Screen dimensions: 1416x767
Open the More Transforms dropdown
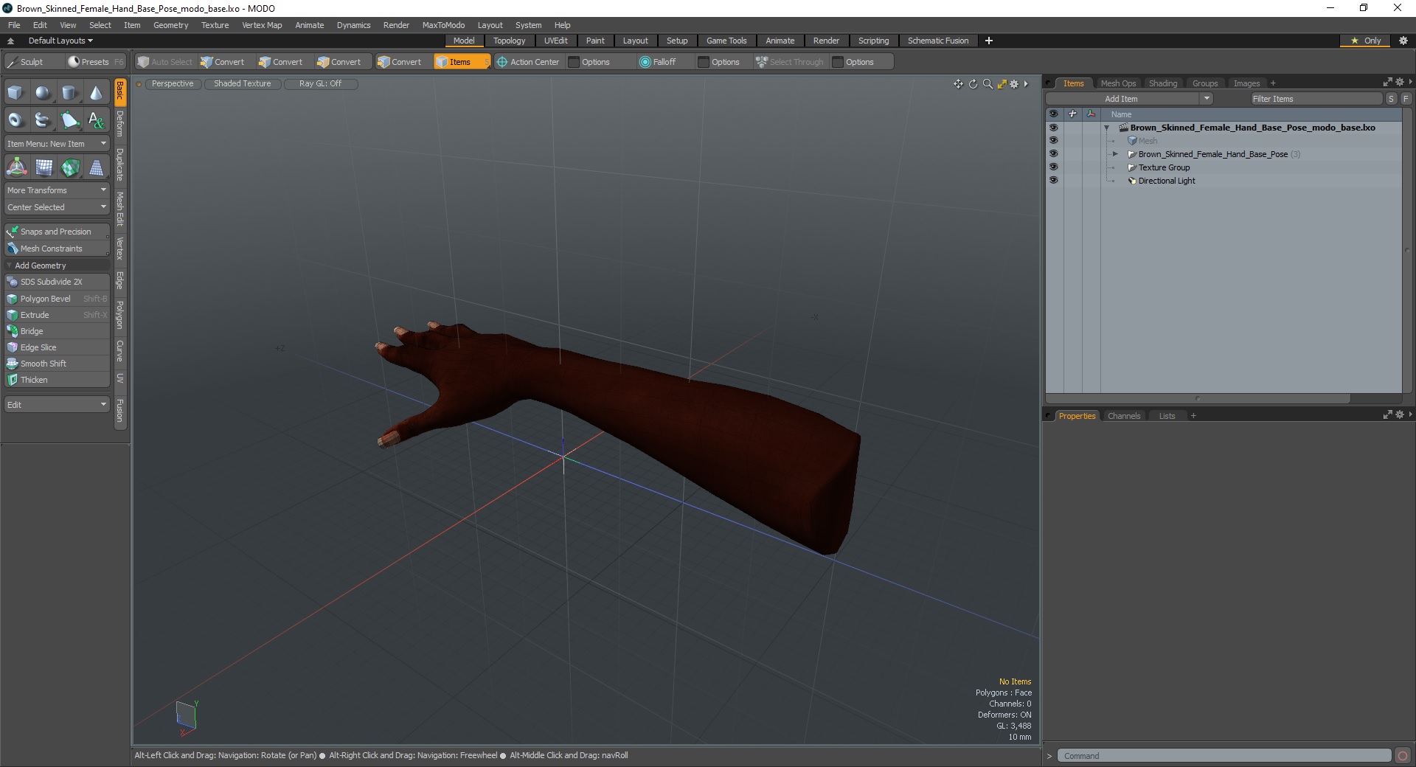coord(57,190)
